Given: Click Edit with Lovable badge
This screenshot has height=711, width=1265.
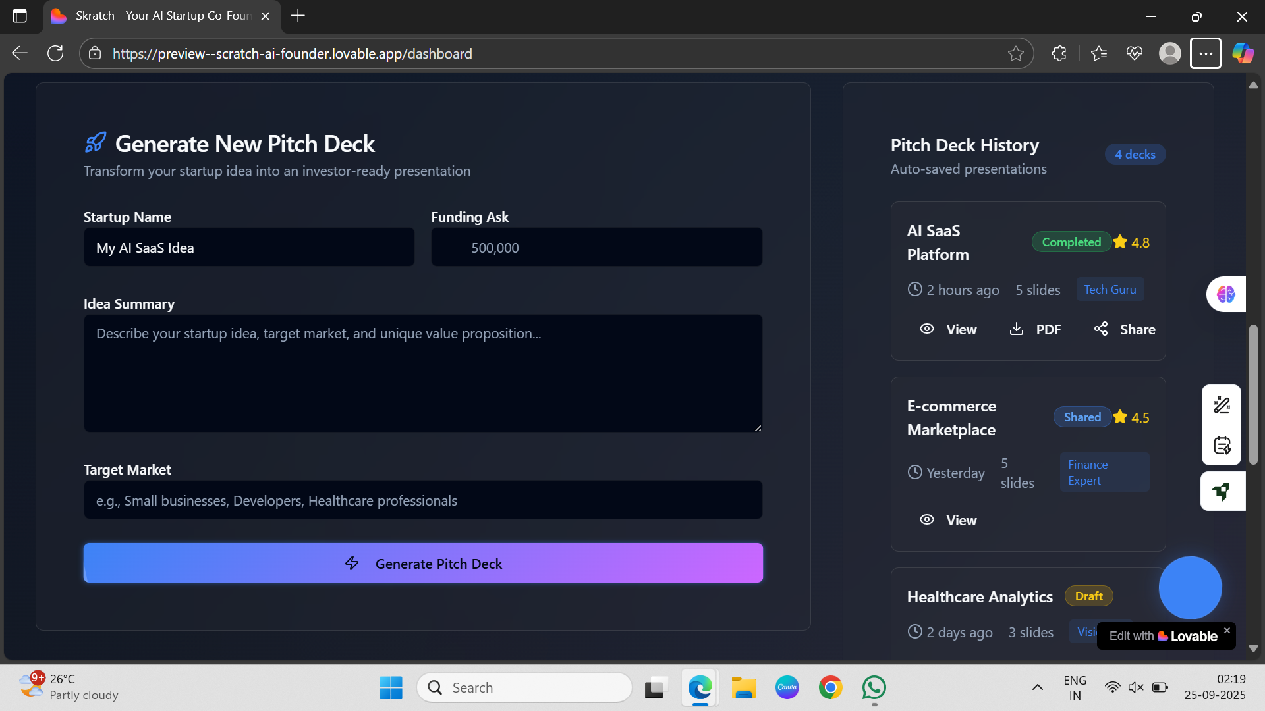Looking at the screenshot, I should click(x=1163, y=636).
